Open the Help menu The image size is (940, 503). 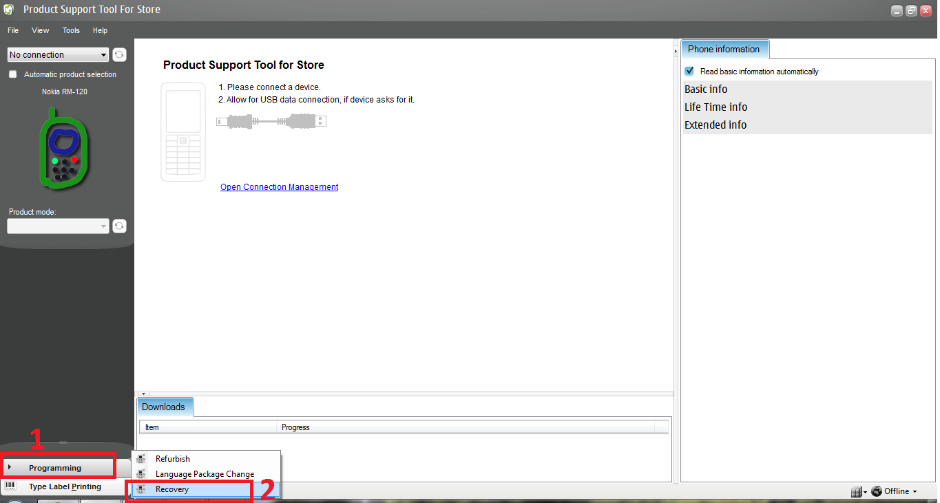tap(101, 30)
